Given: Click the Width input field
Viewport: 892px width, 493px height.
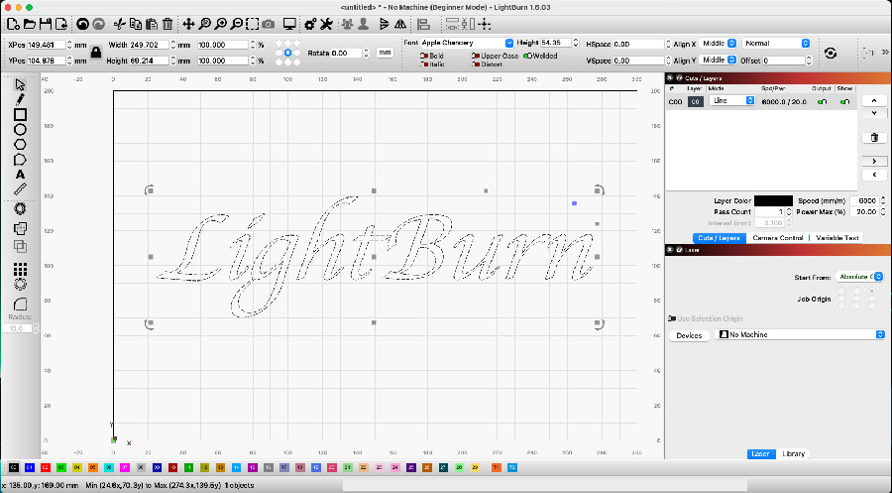Looking at the screenshot, I should pyautogui.click(x=149, y=45).
